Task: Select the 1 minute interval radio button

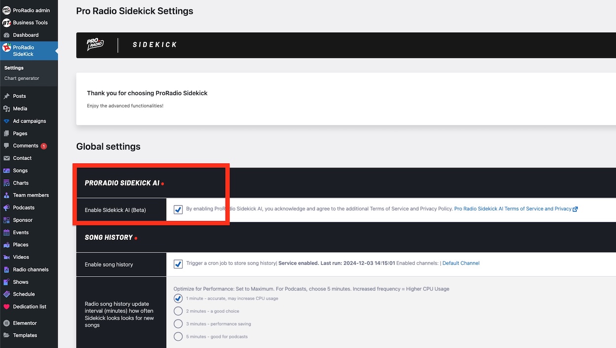Action: coord(178,298)
